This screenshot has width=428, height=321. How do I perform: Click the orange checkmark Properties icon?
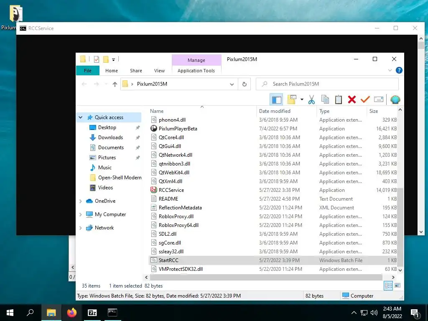pyautogui.click(x=365, y=99)
